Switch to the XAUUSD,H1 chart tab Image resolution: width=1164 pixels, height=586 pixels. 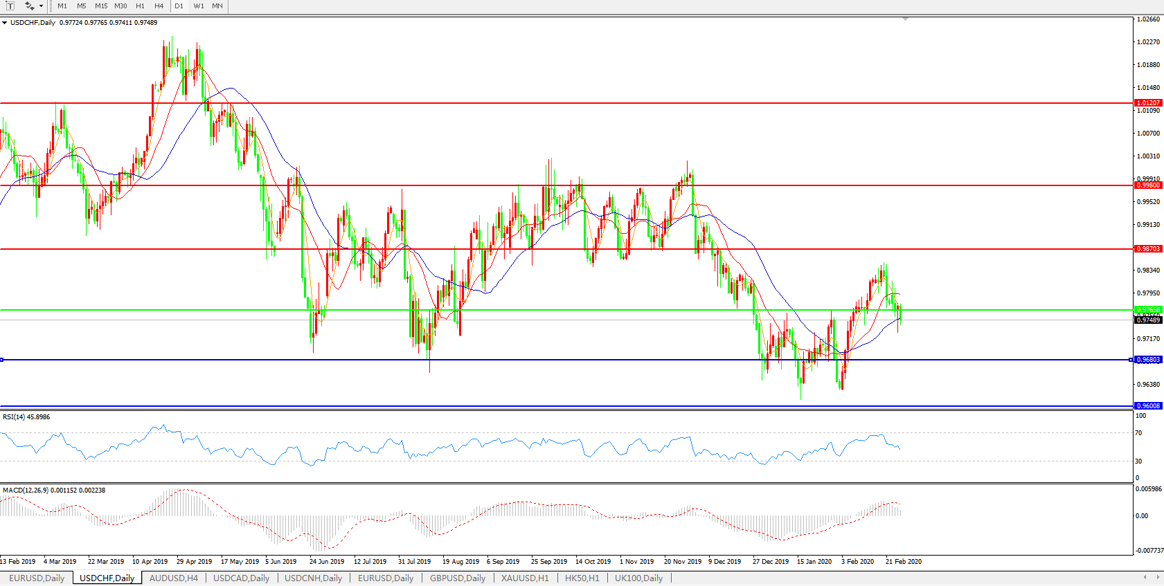click(525, 578)
